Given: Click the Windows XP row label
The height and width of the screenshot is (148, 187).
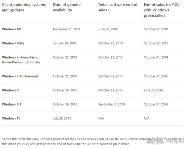Looking at the screenshot, I should coord(11,29).
